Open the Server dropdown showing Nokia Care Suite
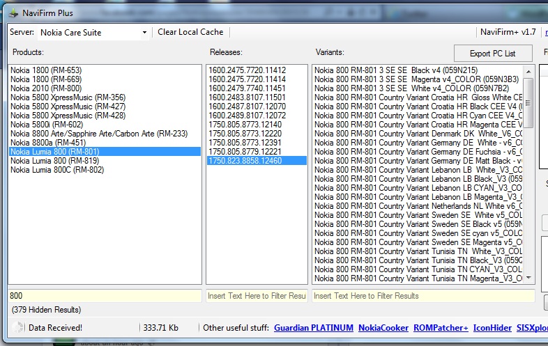The height and width of the screenshot is (346, 548). click(93, 33)
